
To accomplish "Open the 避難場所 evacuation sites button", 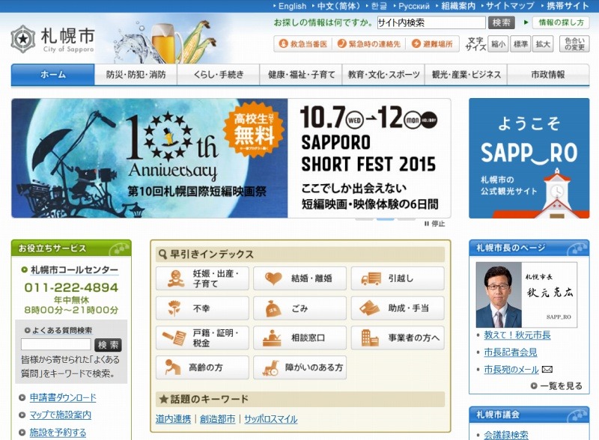I will [x=432, y=44].
